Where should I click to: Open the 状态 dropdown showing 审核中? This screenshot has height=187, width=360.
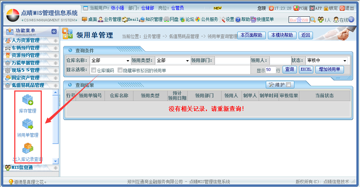(x=326, y=61)
